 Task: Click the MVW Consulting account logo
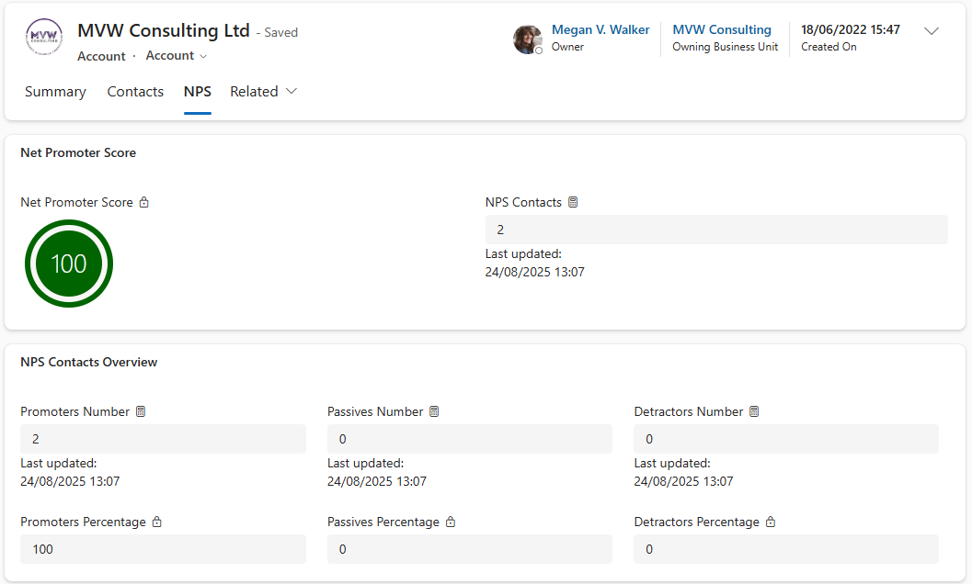44,37
